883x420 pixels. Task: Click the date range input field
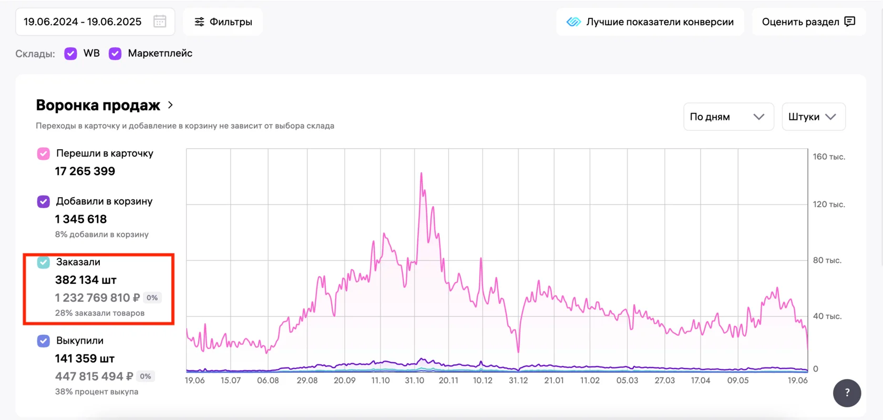tap(95, 22)
